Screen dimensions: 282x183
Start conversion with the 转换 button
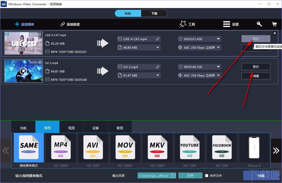point(261,175)
